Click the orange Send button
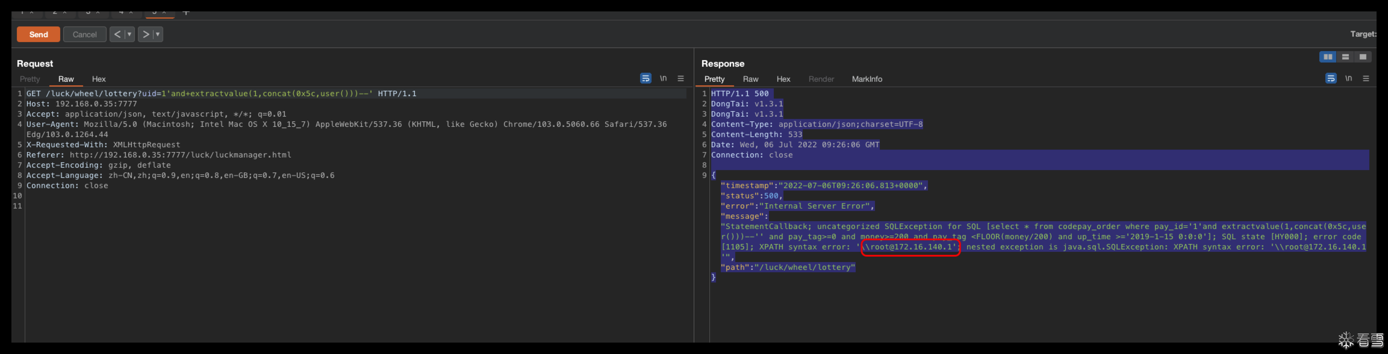The width and height of the screenshot is (1388, 354). [x=38, y=35]
